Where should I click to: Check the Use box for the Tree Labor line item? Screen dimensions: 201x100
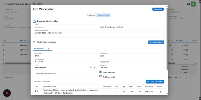point(36,91)
